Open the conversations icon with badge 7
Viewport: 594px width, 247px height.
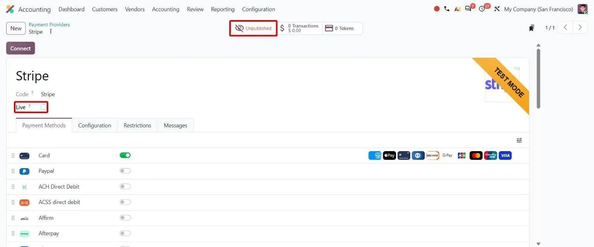coord(468,9)
